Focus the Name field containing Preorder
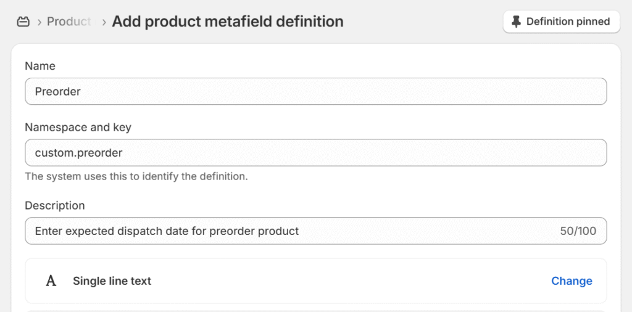This screenshot has width=632, height=312. click(x=315, y=91)
